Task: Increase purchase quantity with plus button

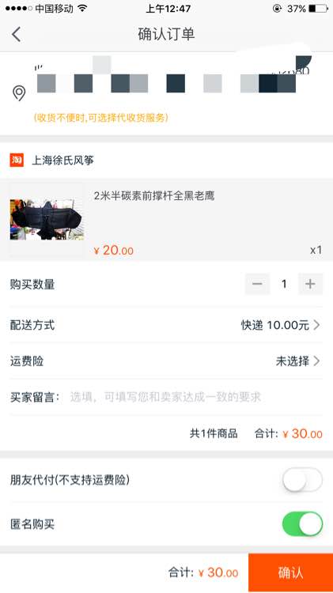Action: pos(310,284)
